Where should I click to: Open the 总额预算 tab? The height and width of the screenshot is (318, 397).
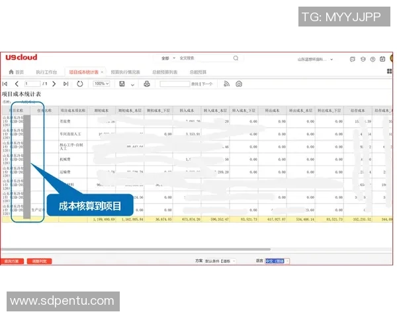198,72
